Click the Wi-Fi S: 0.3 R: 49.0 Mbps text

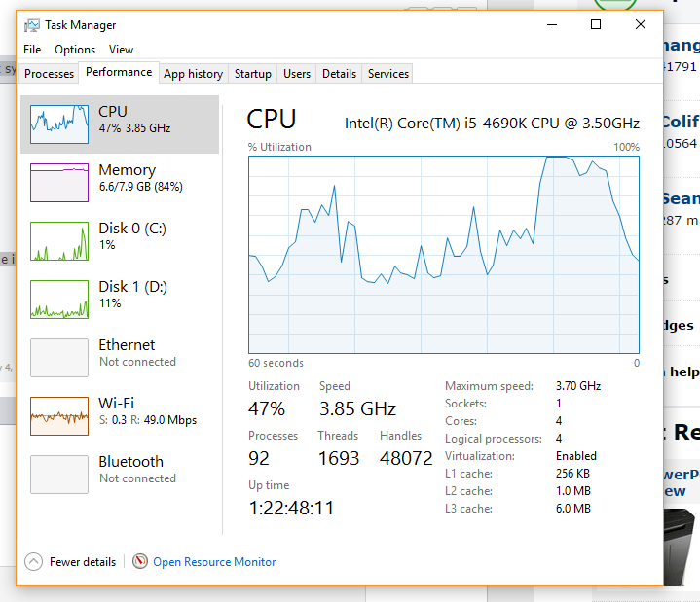[x=148, y=420]
